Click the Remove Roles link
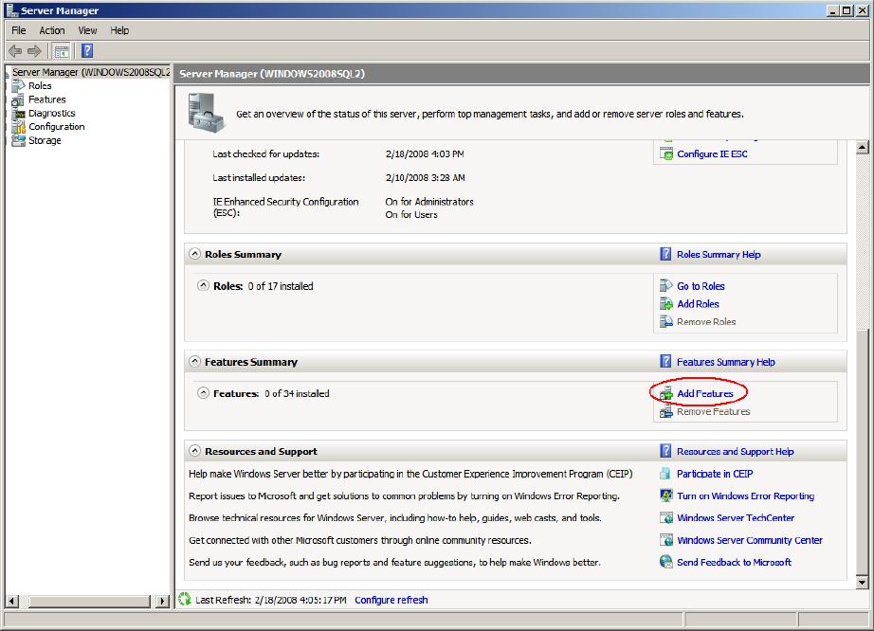Screen dimensions: 874x631 706,322
